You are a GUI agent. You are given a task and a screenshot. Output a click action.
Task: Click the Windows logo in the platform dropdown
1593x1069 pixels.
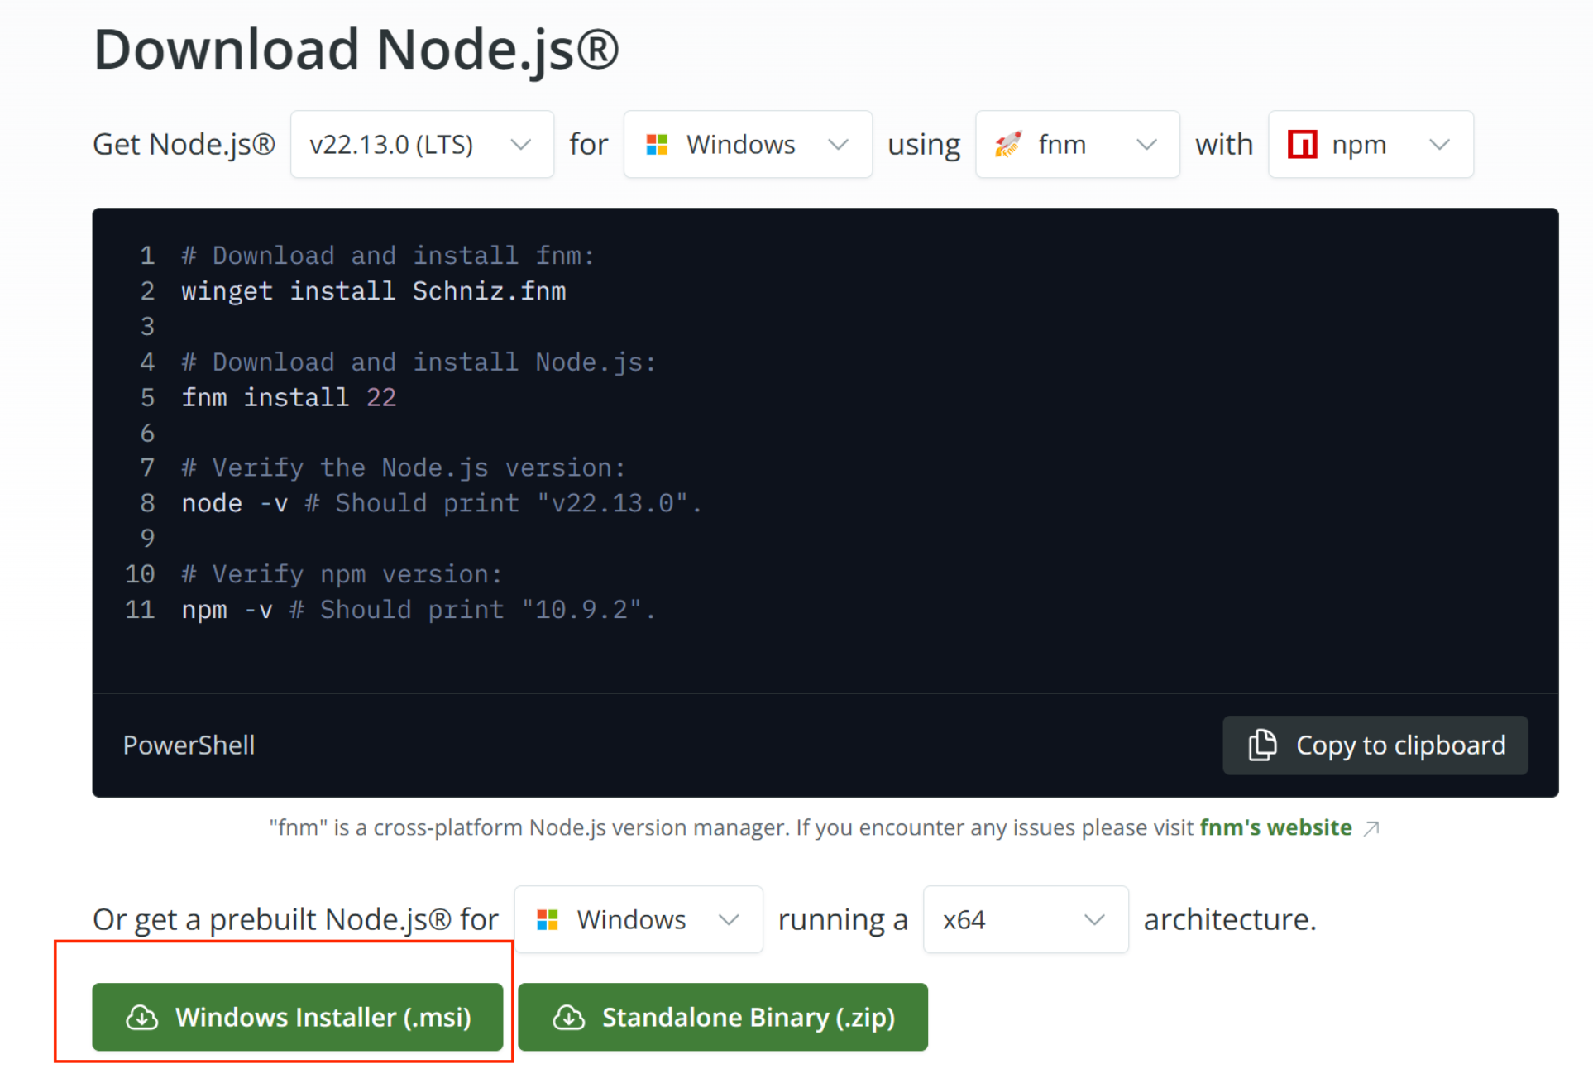[x=657, y=145]
